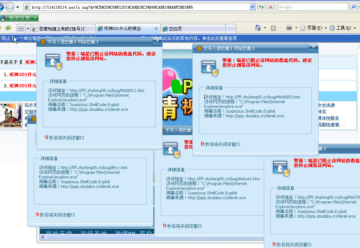Viewport: 360px width, 248px height.
Task: Open a new blank tab button
Action: pos(231,29)
